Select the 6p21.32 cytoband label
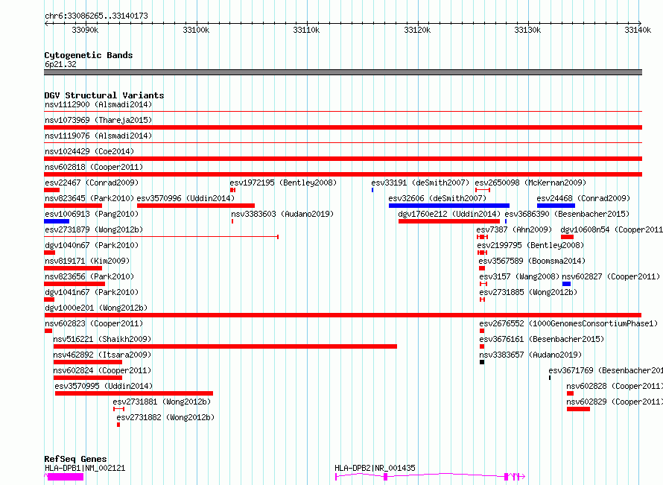 click(60, 64)
